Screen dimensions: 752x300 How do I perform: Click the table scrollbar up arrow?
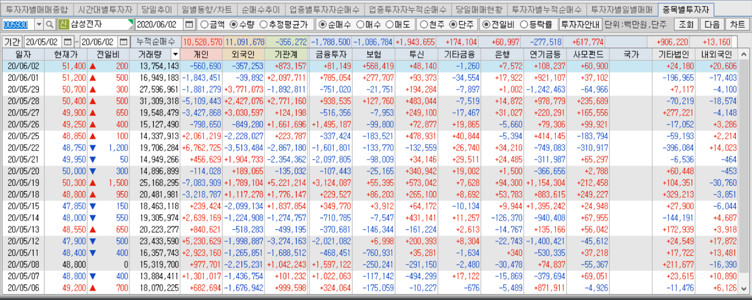(744, 54)
